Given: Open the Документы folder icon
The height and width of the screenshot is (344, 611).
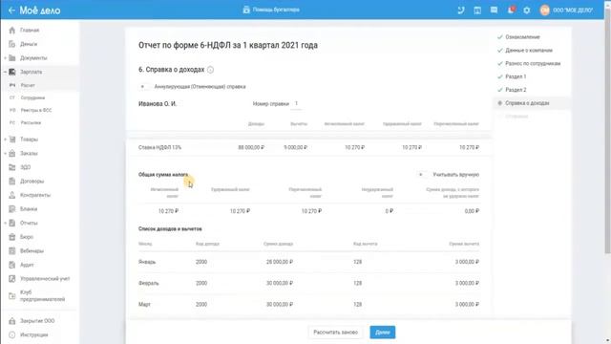Looking at the screenshot, I should [x=12, y=58].
